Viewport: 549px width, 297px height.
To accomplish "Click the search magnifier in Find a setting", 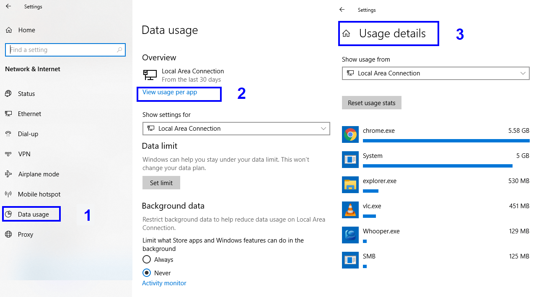I will pyautogui.click(x=119, y=50).
